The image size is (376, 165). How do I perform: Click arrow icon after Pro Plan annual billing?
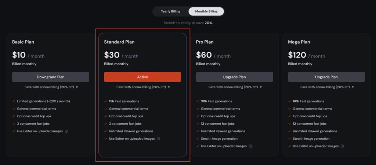(261, 87)
